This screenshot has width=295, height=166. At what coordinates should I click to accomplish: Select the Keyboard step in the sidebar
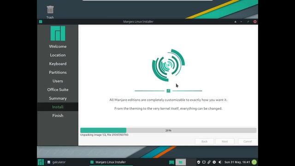pyautogui.click(x=58, y=64)
